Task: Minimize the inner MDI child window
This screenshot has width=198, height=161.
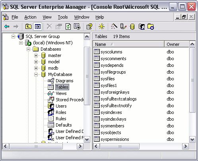Action: pyautogui.click(x=178, y=17)
